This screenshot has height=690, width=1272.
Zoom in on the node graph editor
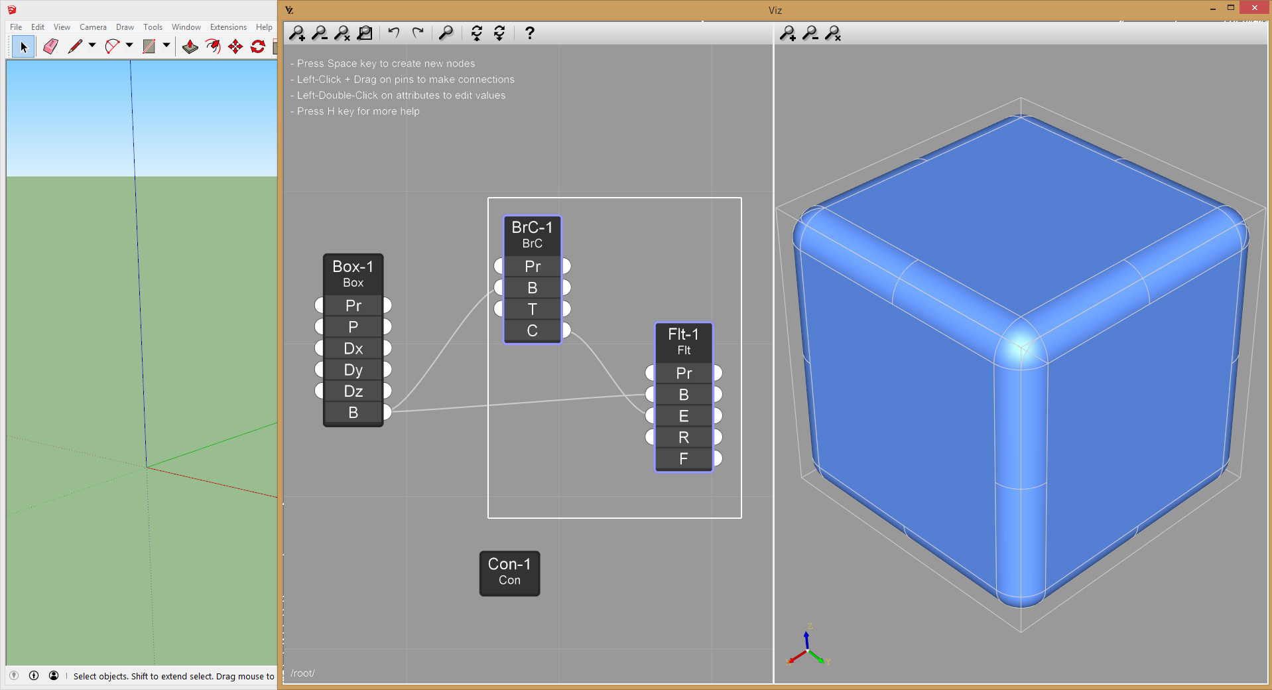point(297,33)
